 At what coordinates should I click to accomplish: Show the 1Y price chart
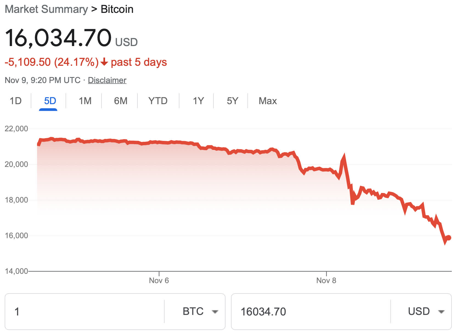coord(198,101)
